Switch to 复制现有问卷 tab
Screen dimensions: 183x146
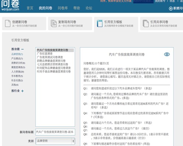tap(70, 23)
